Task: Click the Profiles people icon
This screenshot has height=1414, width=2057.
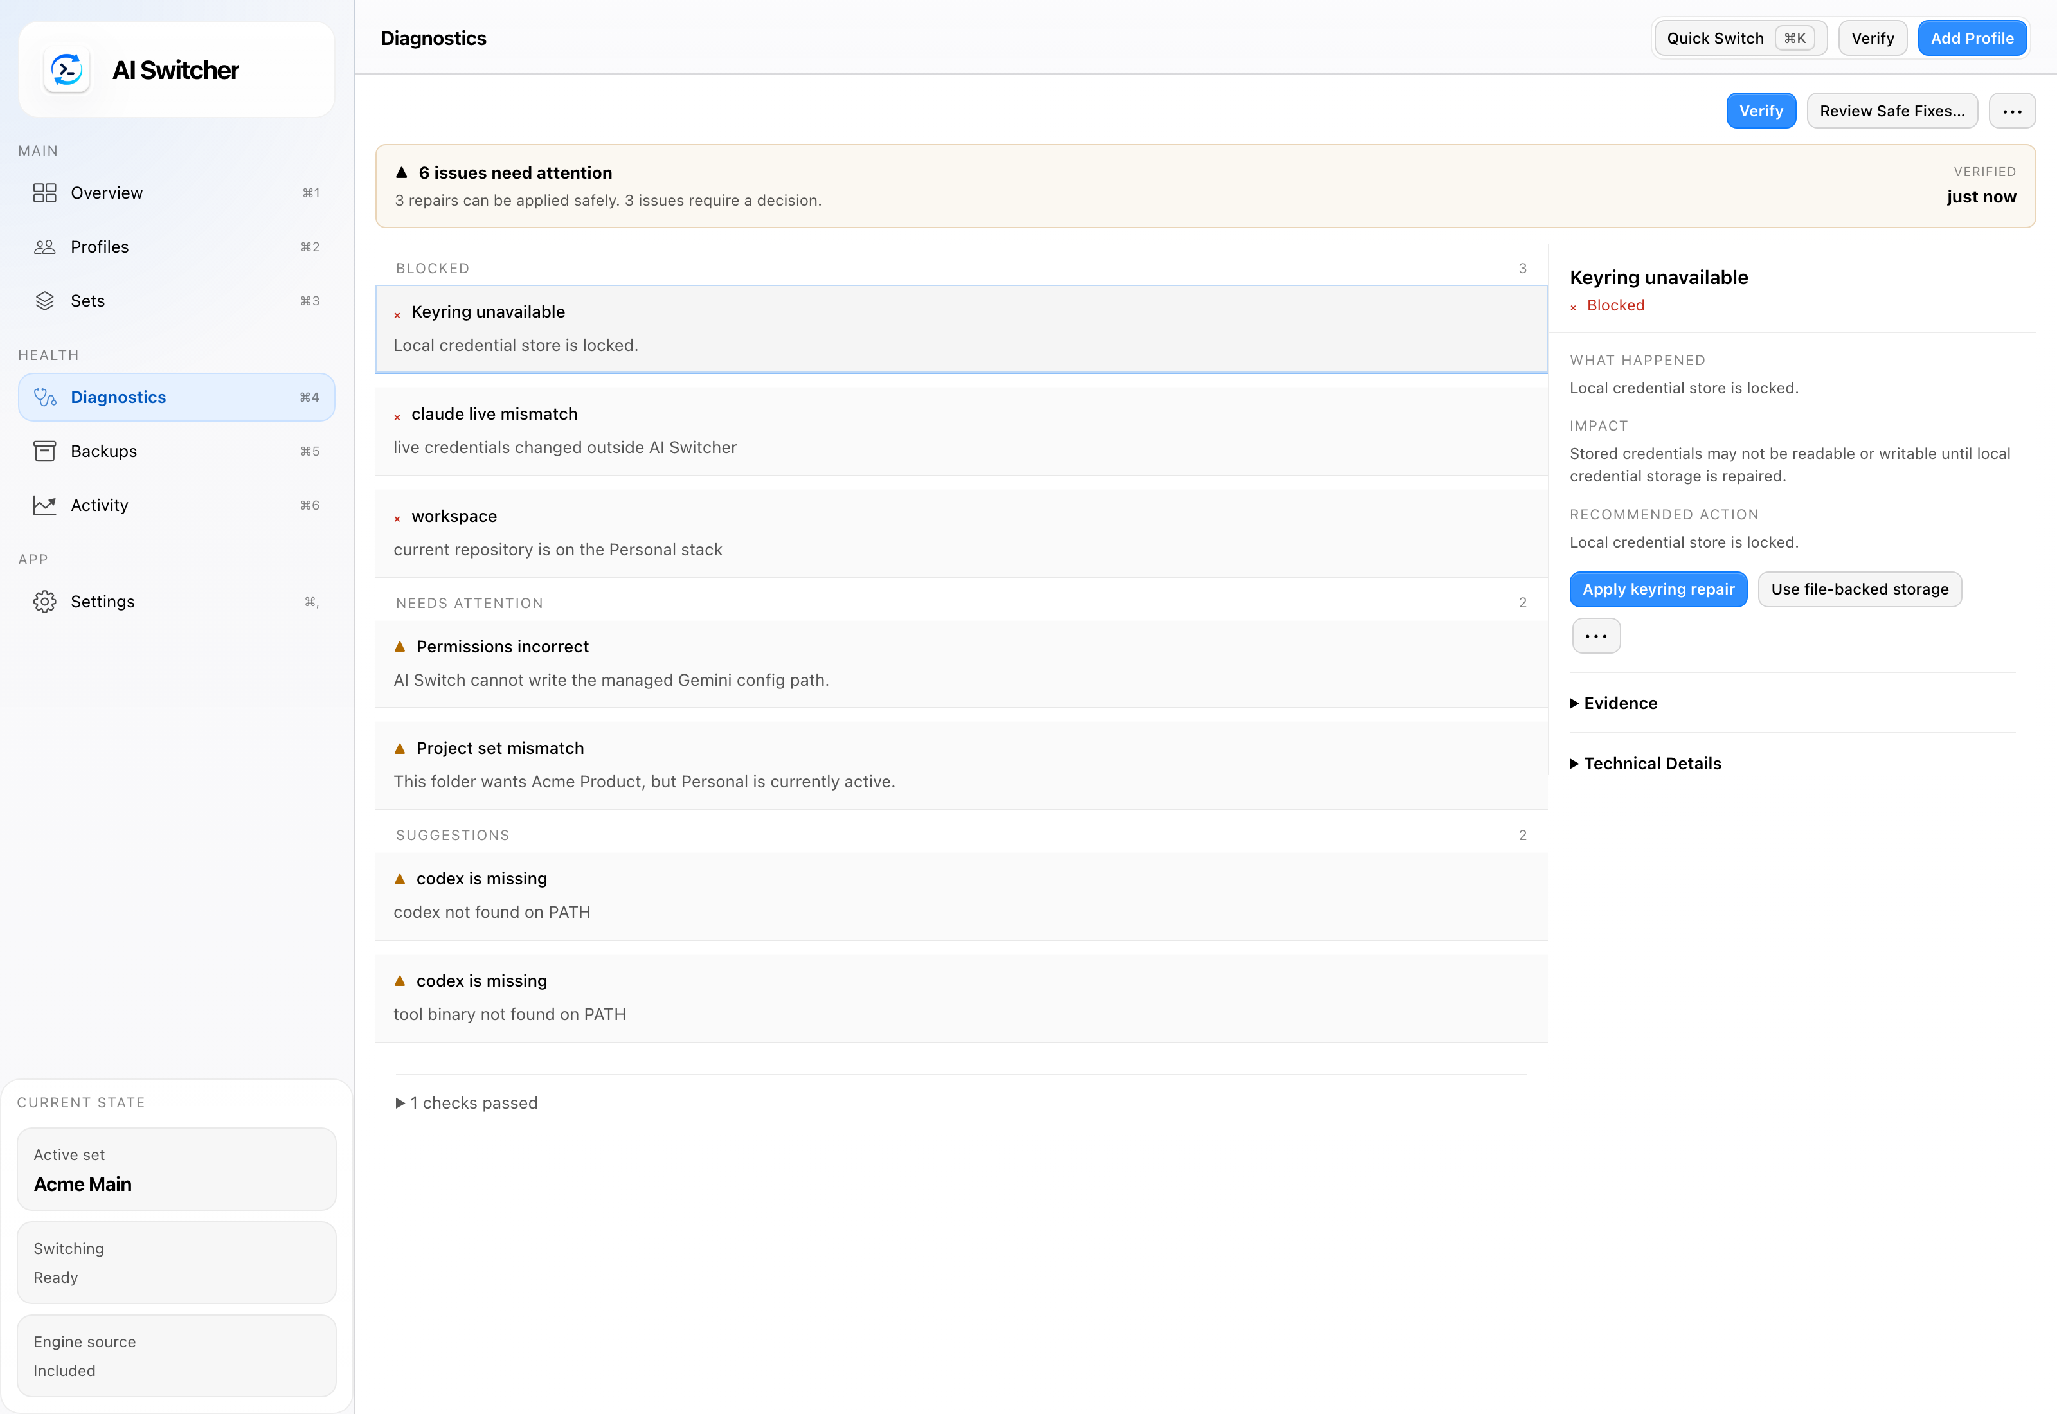Action: (44, 246)
